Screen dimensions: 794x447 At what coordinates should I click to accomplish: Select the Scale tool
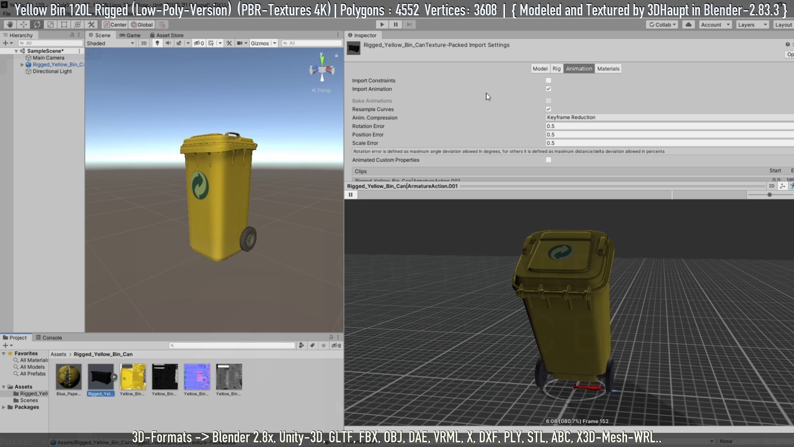coord(50,24)
